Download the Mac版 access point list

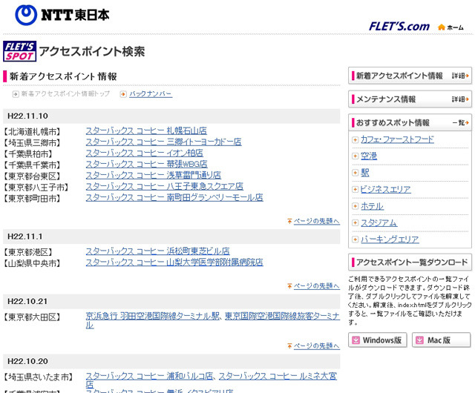(442, 340)
